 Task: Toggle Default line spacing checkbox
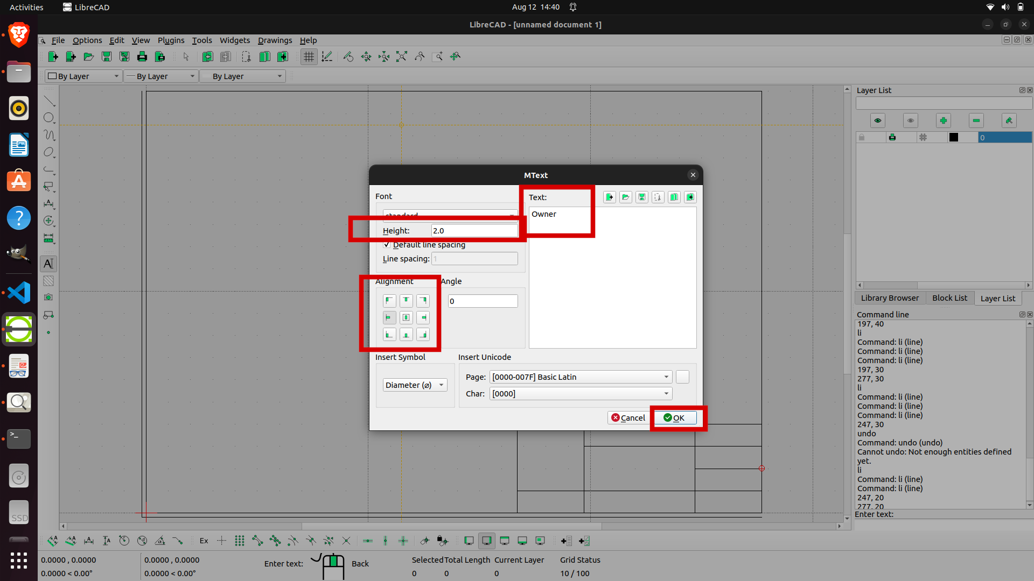click(x=387, y=245)
